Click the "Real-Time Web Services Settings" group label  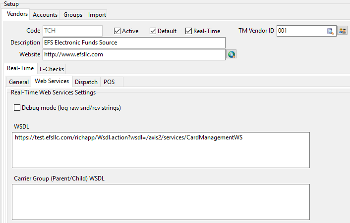[53, 92]
